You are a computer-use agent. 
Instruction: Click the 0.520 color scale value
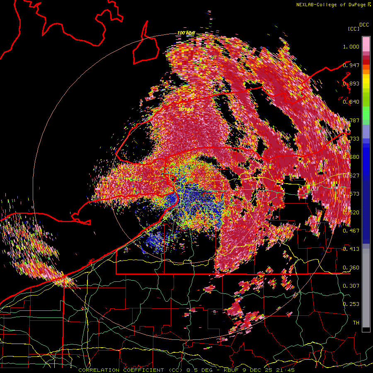[351, 213]
